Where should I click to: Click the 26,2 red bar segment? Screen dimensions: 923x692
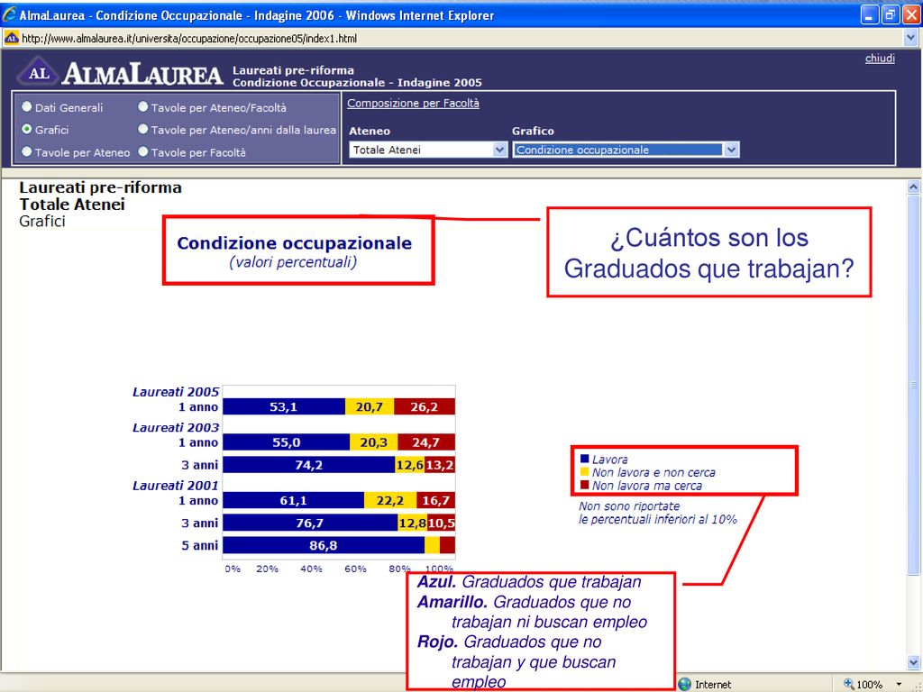425,406
